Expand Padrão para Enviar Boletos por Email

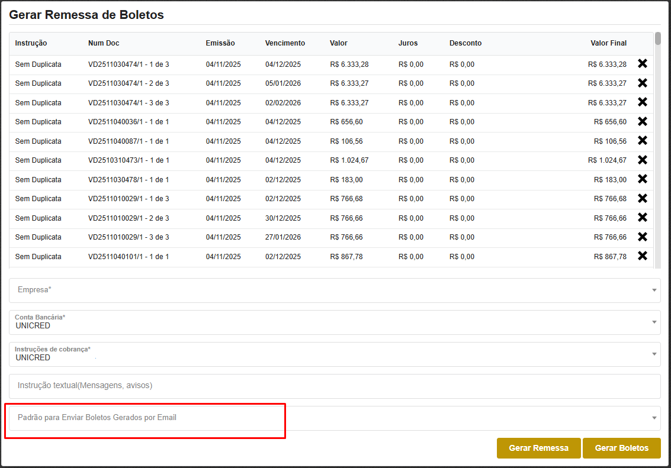[335, 418]
